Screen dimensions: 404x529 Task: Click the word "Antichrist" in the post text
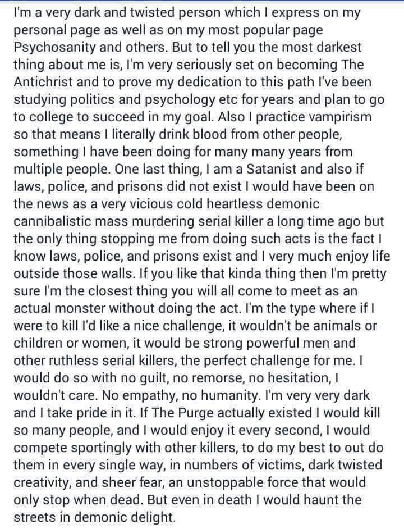pos(43,82)
